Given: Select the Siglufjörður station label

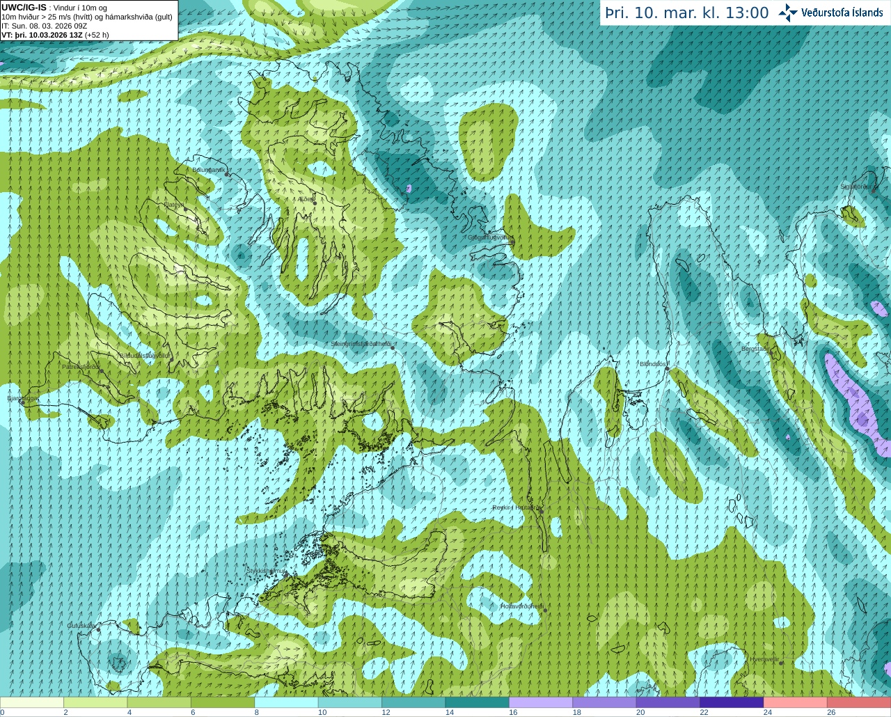Looking at the screenshot, I should pyautogui.click(x=855, y=187).
